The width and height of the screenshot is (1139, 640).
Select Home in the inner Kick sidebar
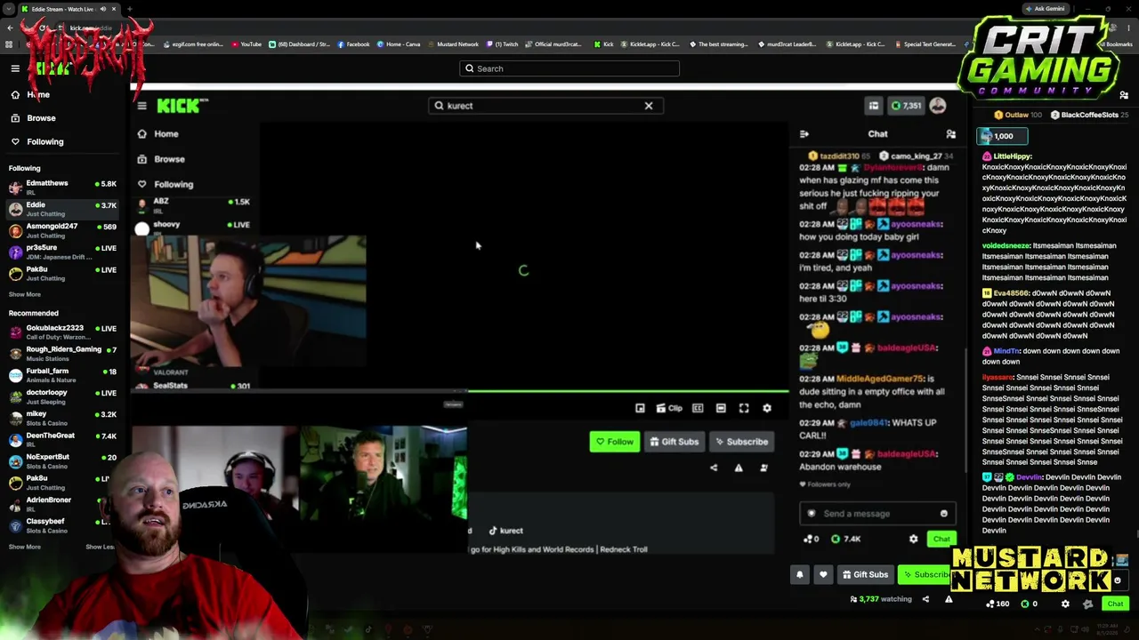(158, 134)
